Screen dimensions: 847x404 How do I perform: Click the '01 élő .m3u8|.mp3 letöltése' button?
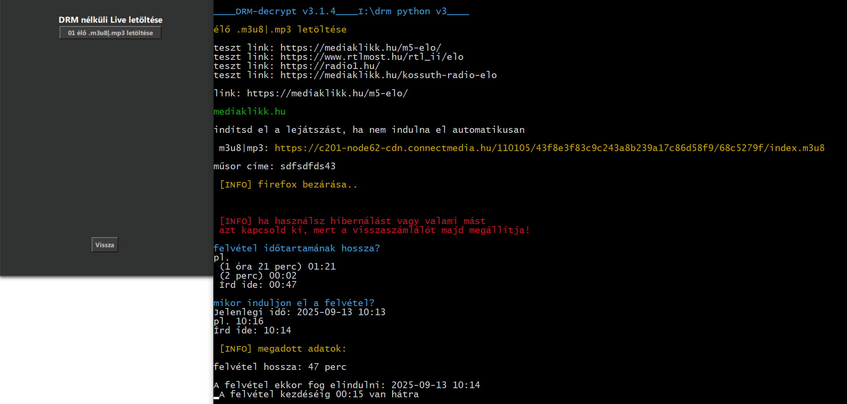tap(110, 33)
